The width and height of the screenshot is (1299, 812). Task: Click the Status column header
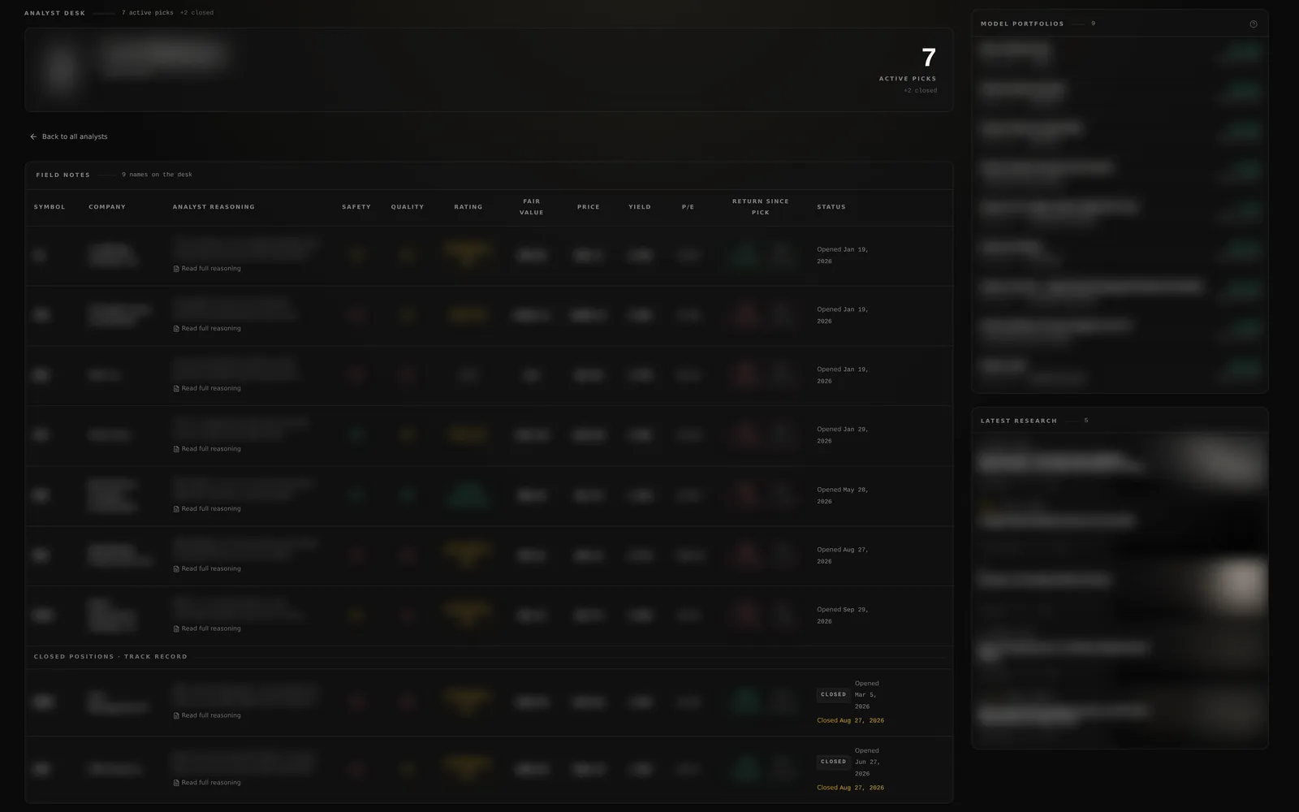pyautogui.click(x=831, y=207)
